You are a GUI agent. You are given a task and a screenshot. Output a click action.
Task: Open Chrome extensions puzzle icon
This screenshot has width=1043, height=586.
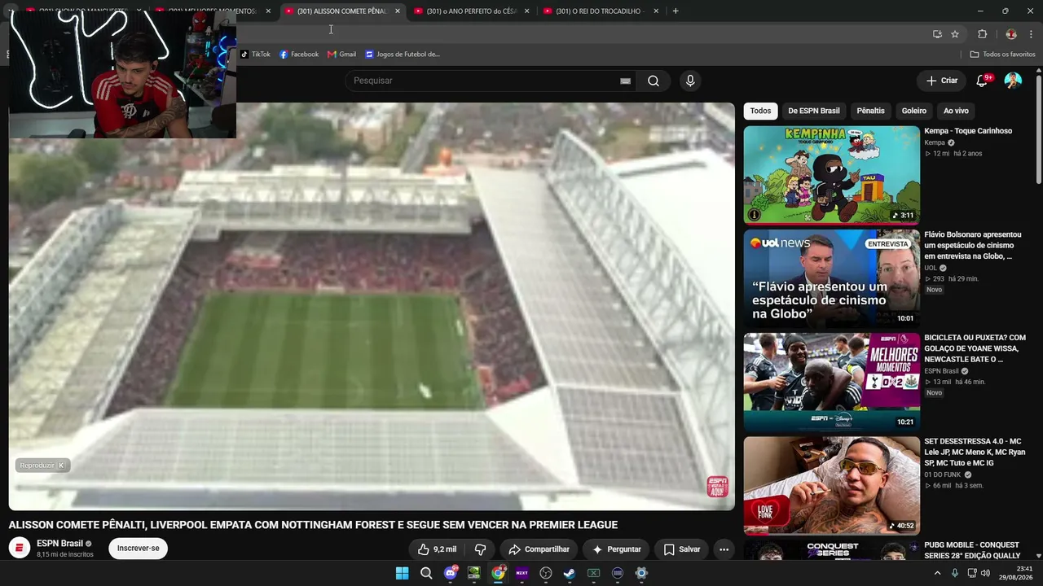[x=983, y=34]
